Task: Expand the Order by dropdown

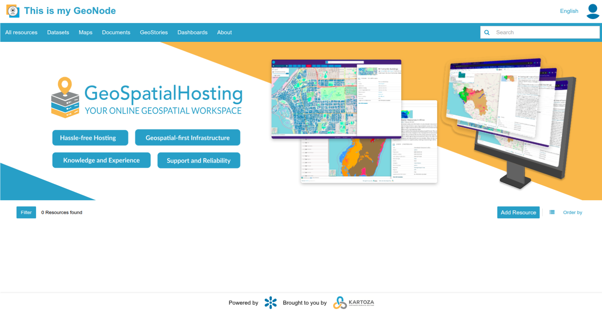Action: pos(572,212)
